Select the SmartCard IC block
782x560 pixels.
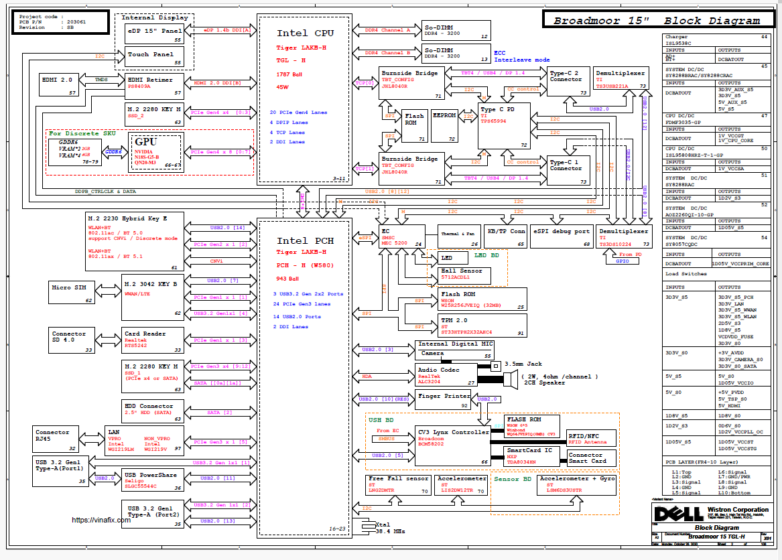(531, 456)
